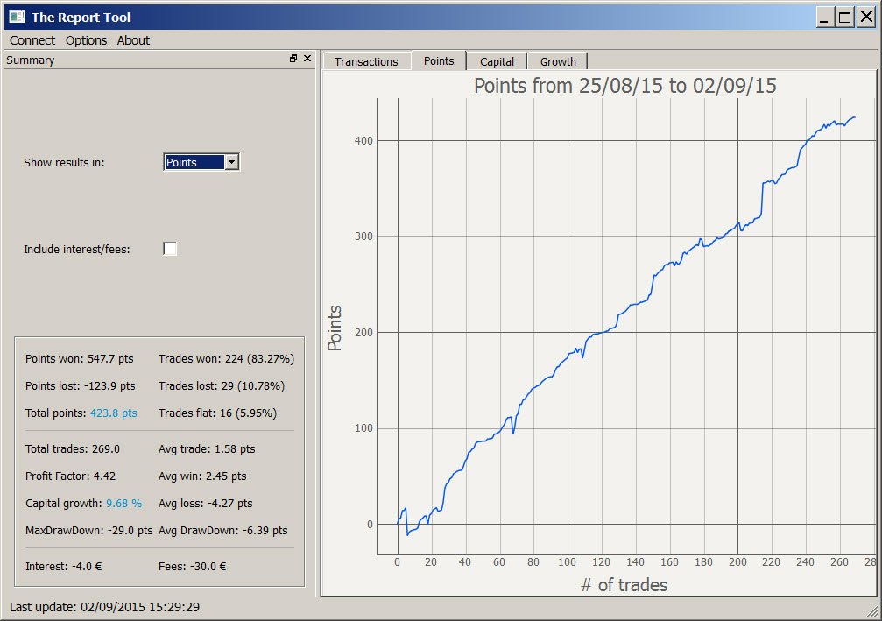Close the Summary panel

point(307,59)
